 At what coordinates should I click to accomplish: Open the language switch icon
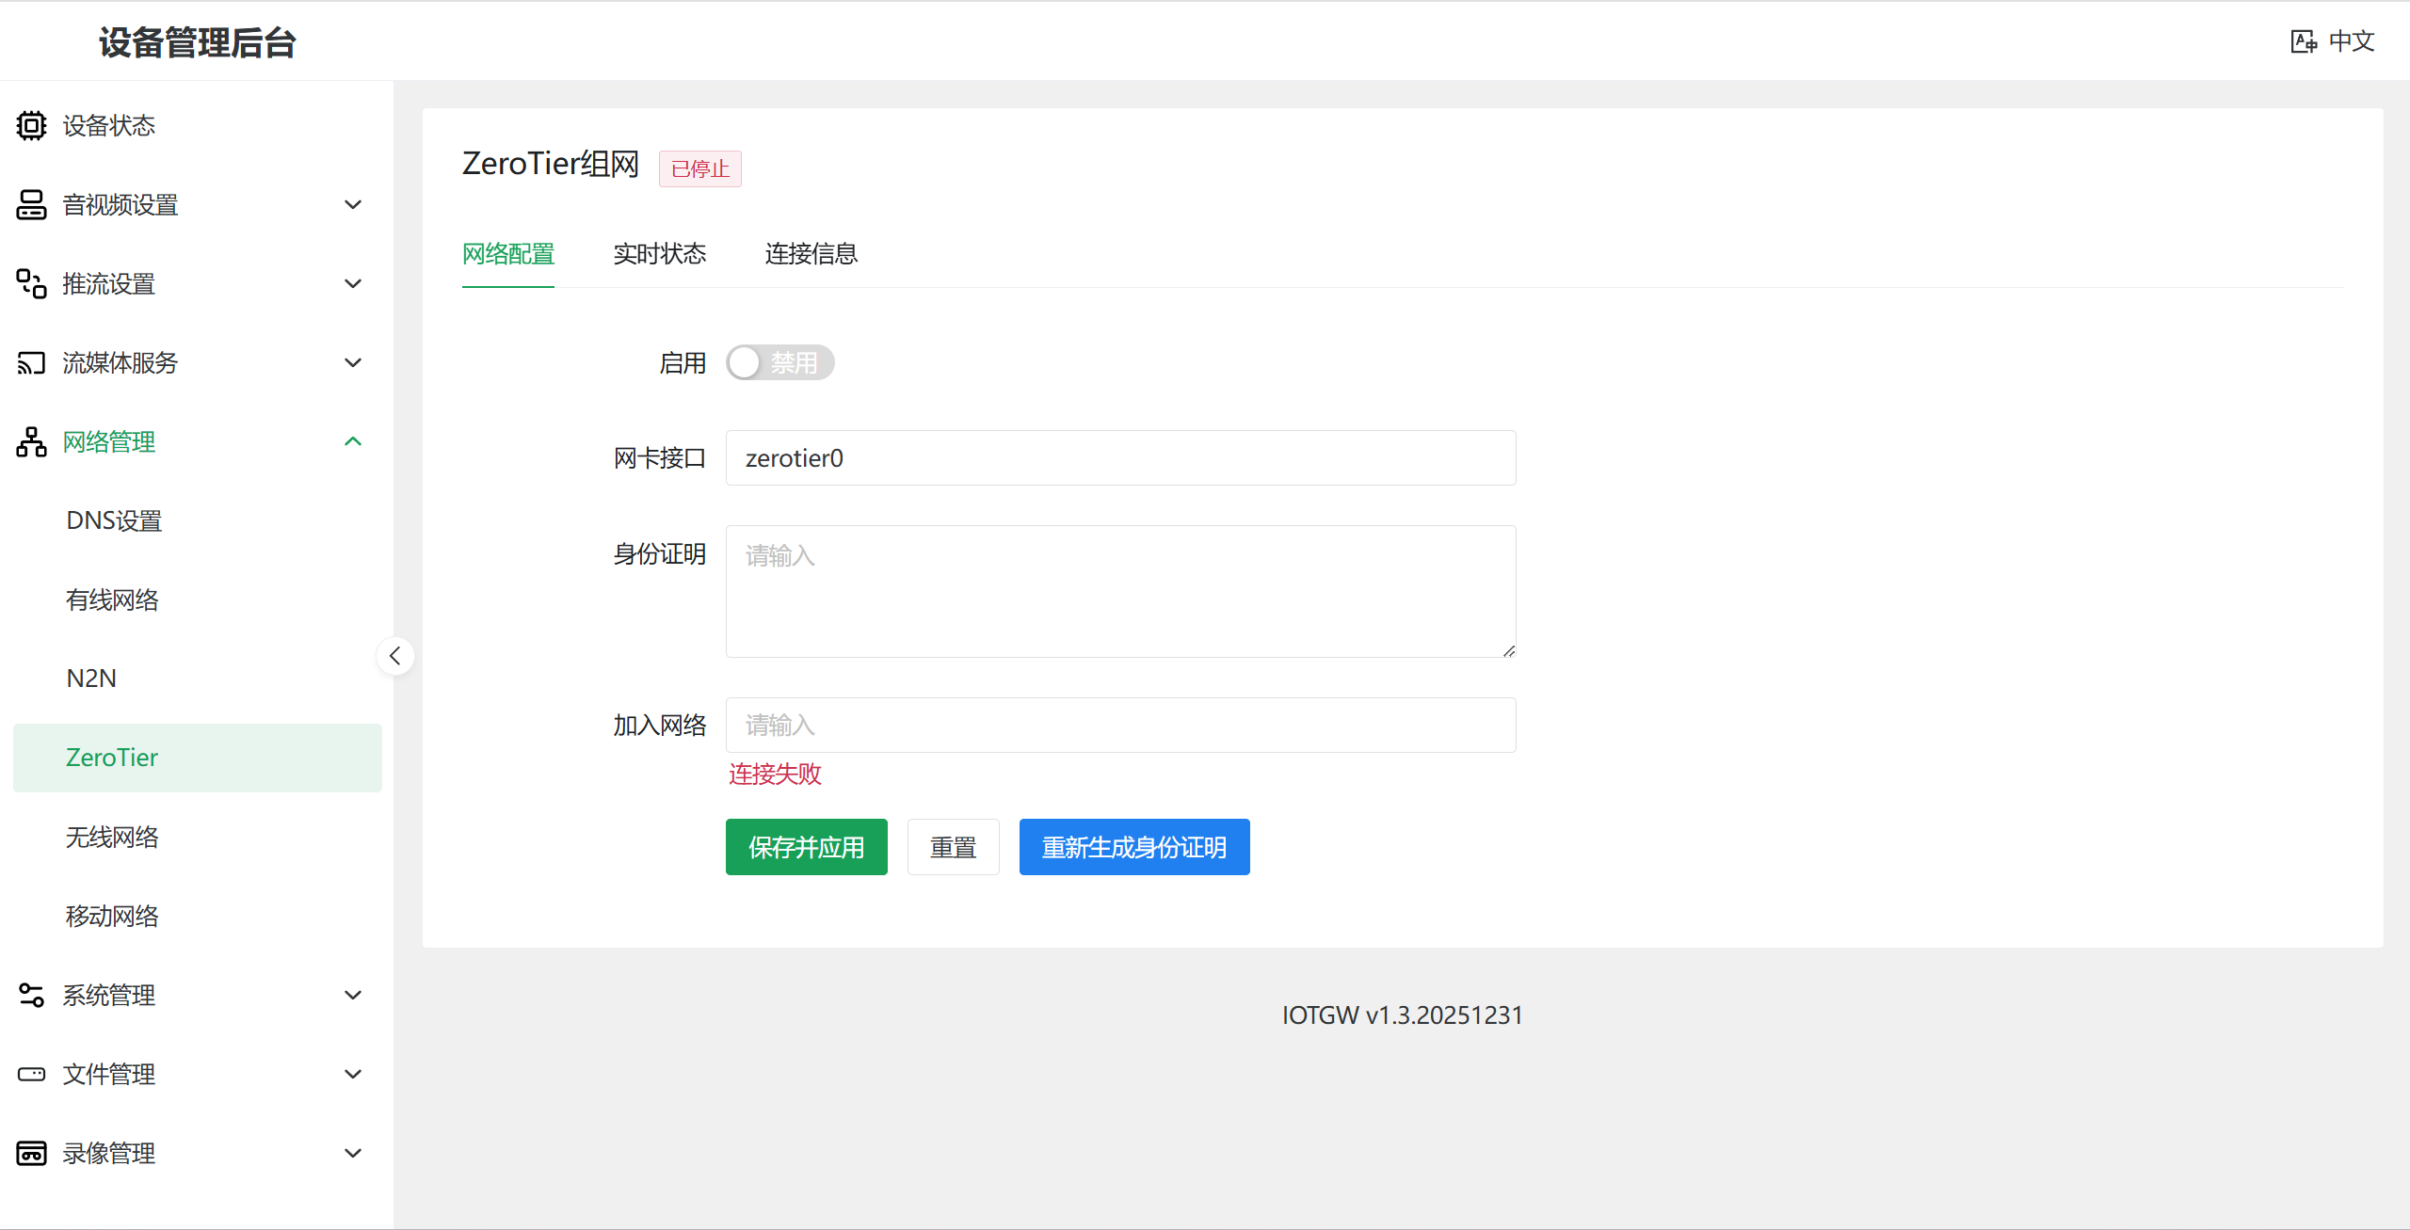pyautogui.click(x=2303, y=41)
